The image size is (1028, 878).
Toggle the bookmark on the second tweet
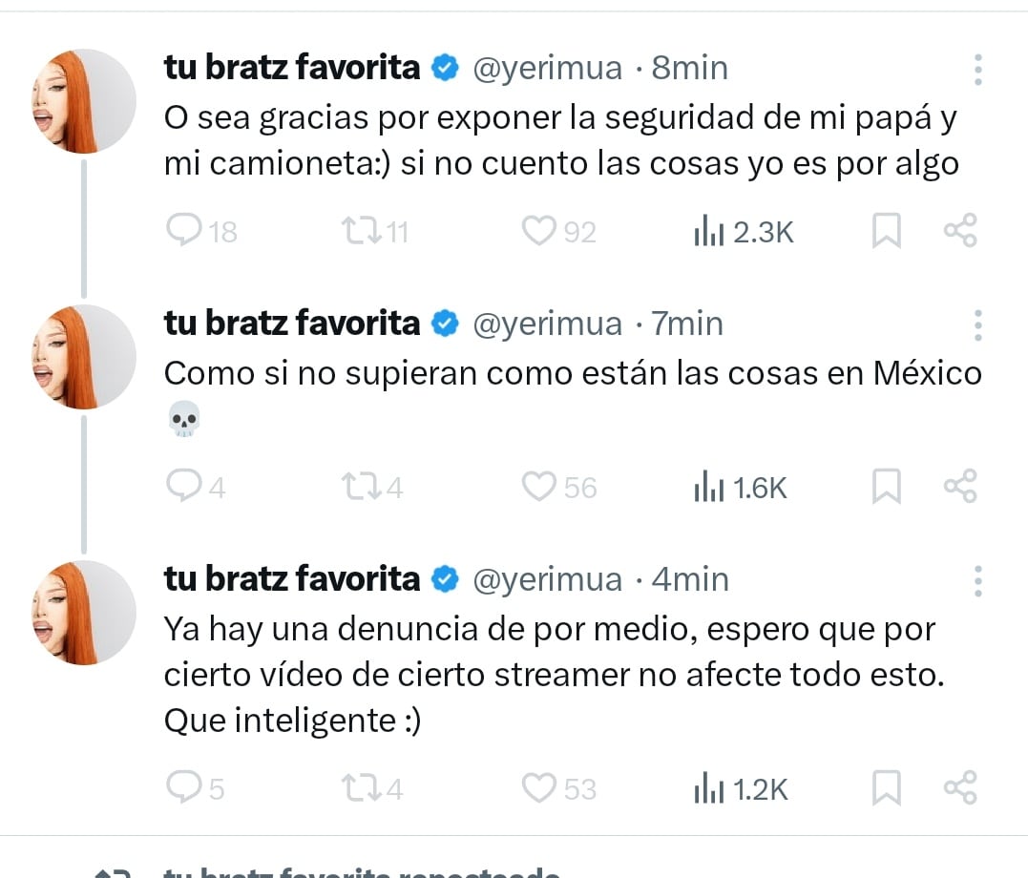point(887,487)
